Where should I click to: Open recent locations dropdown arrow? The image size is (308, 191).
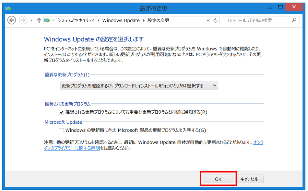(x=31, y=20)
